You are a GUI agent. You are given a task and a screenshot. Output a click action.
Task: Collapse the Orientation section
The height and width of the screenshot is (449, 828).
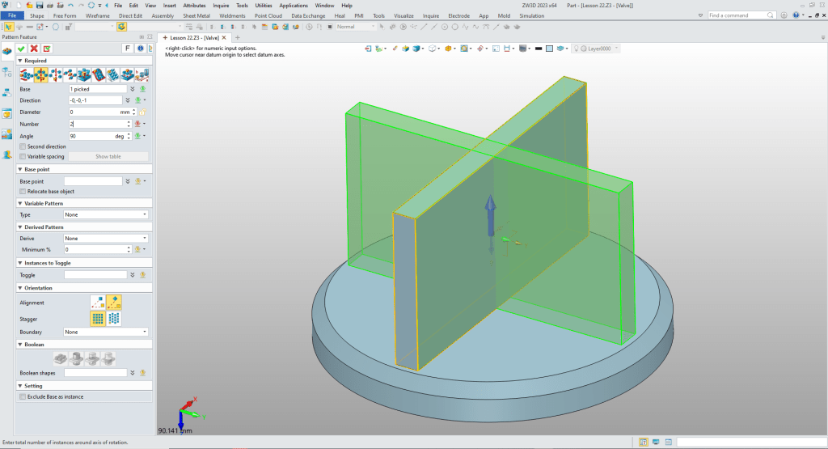pyautogui.click(x=20, y=288)
